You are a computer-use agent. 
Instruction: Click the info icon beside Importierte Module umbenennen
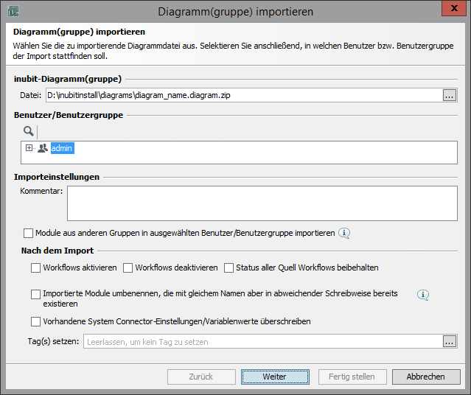(423, 295)
